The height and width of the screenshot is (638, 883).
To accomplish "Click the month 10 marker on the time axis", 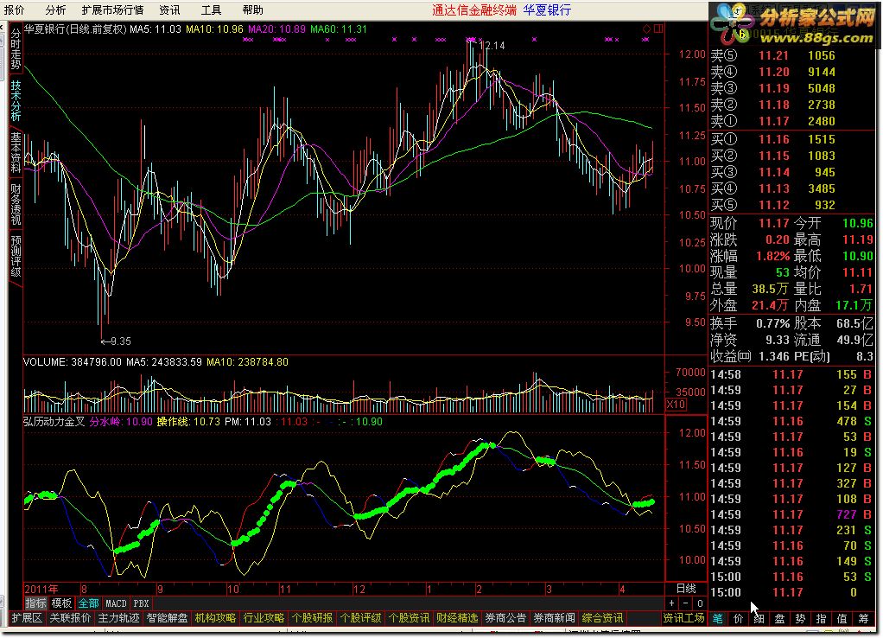I will (232, 589).
